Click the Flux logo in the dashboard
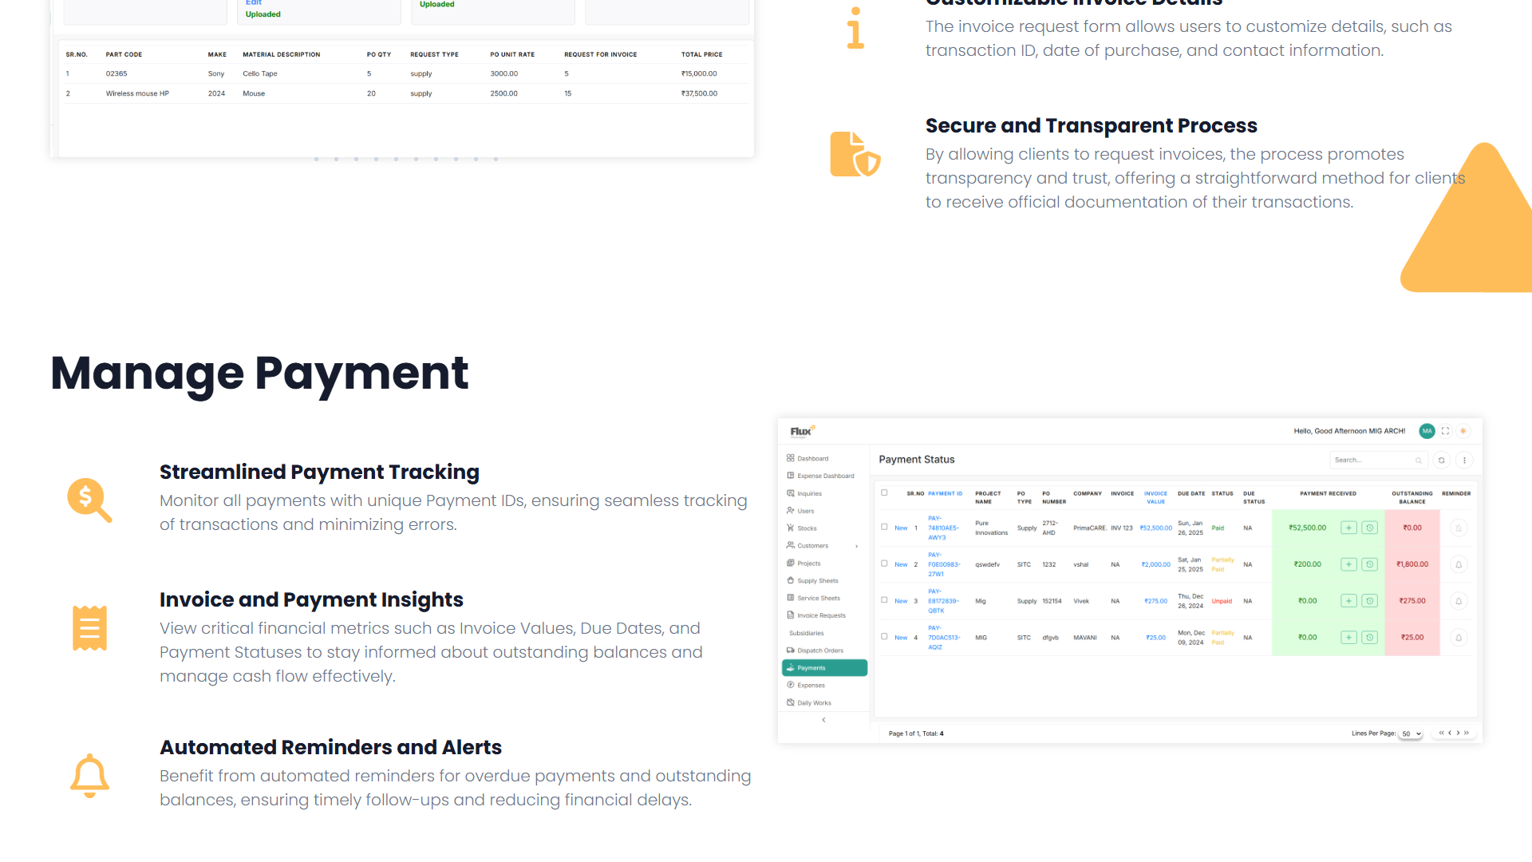The image size is (1532, 862). pyautogui.click(x=802, y=432)
